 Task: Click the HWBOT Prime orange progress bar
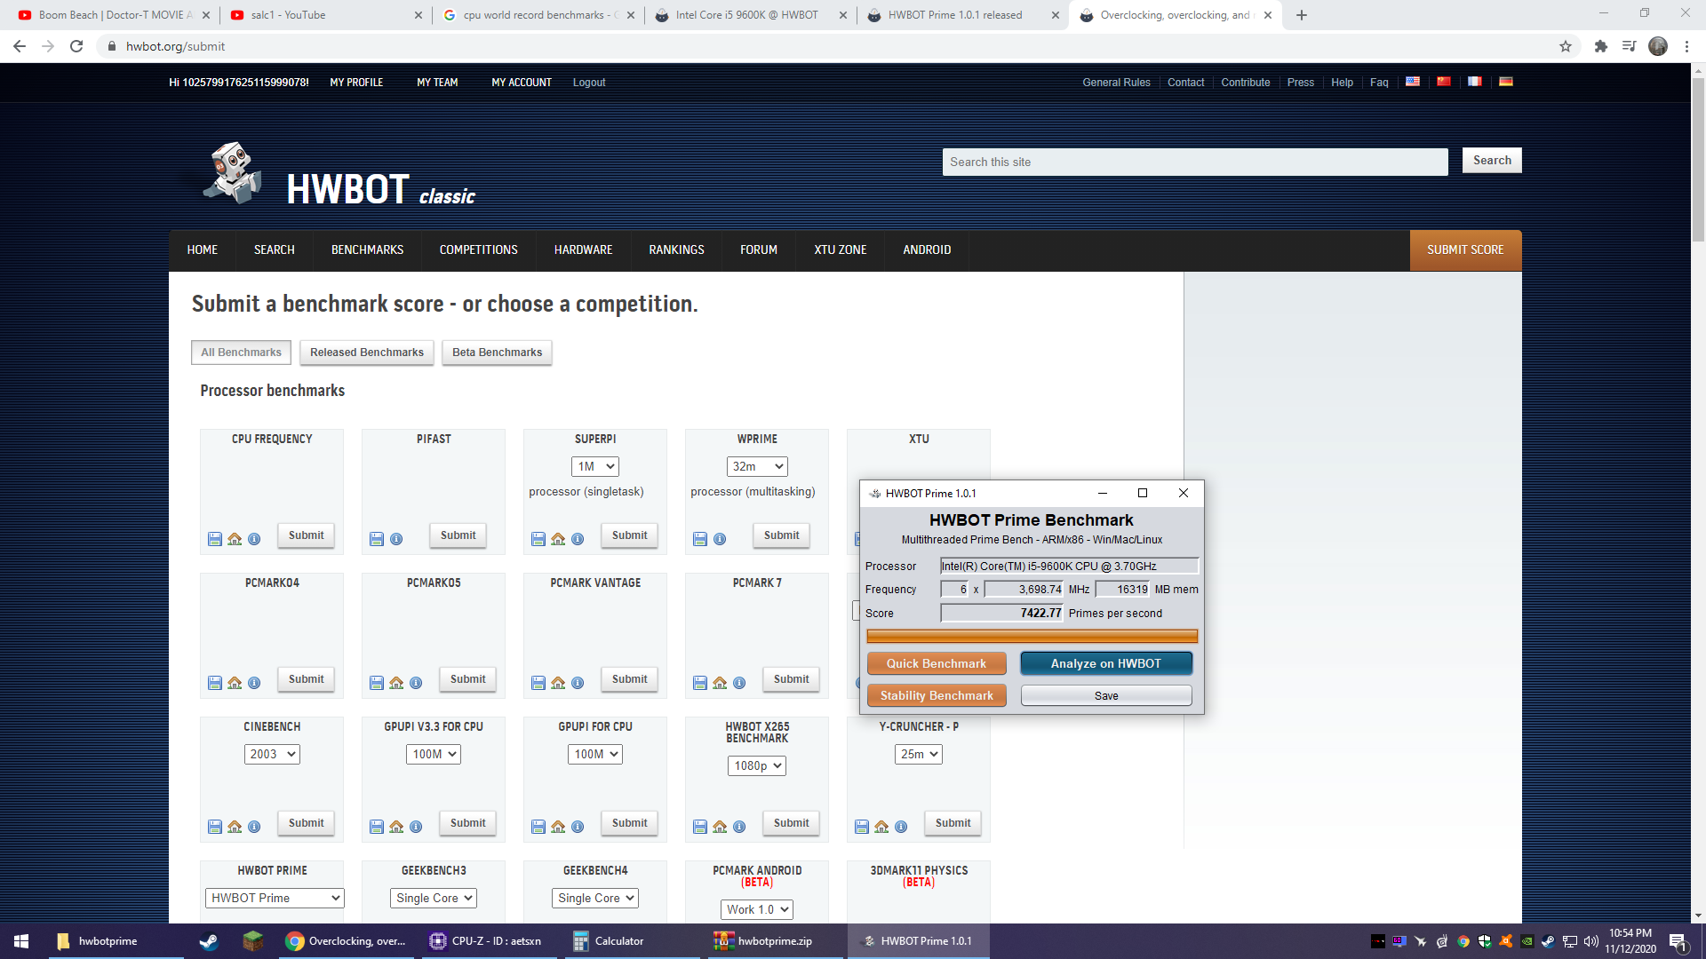pos(1032,636)
